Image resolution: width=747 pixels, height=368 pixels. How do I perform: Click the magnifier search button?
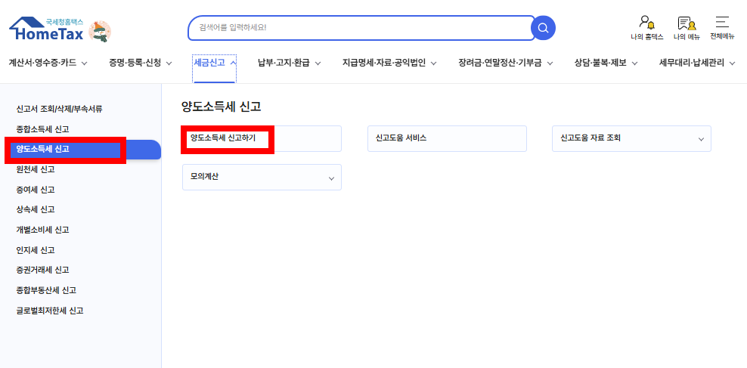click(543, 28)
